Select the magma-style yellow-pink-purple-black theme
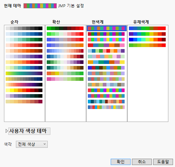The image size is (175, 167). (x=24, y=85)
